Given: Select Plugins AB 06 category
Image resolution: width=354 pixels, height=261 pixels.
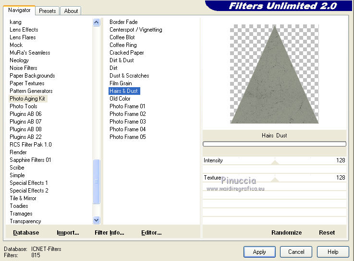Looking at the screenshot, I should tap(26, 114).
